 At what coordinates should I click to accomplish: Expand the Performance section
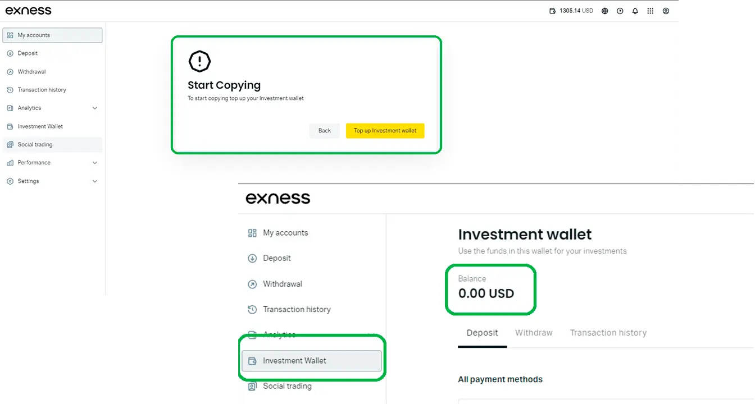point(94,163)
